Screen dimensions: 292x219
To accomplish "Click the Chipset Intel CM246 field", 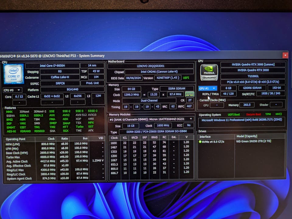I will 159,72.
